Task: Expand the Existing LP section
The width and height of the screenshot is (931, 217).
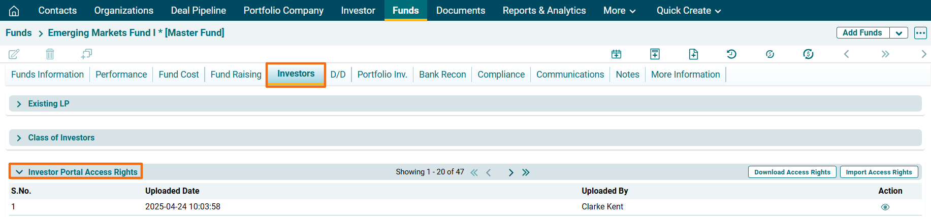Action: 19,104
